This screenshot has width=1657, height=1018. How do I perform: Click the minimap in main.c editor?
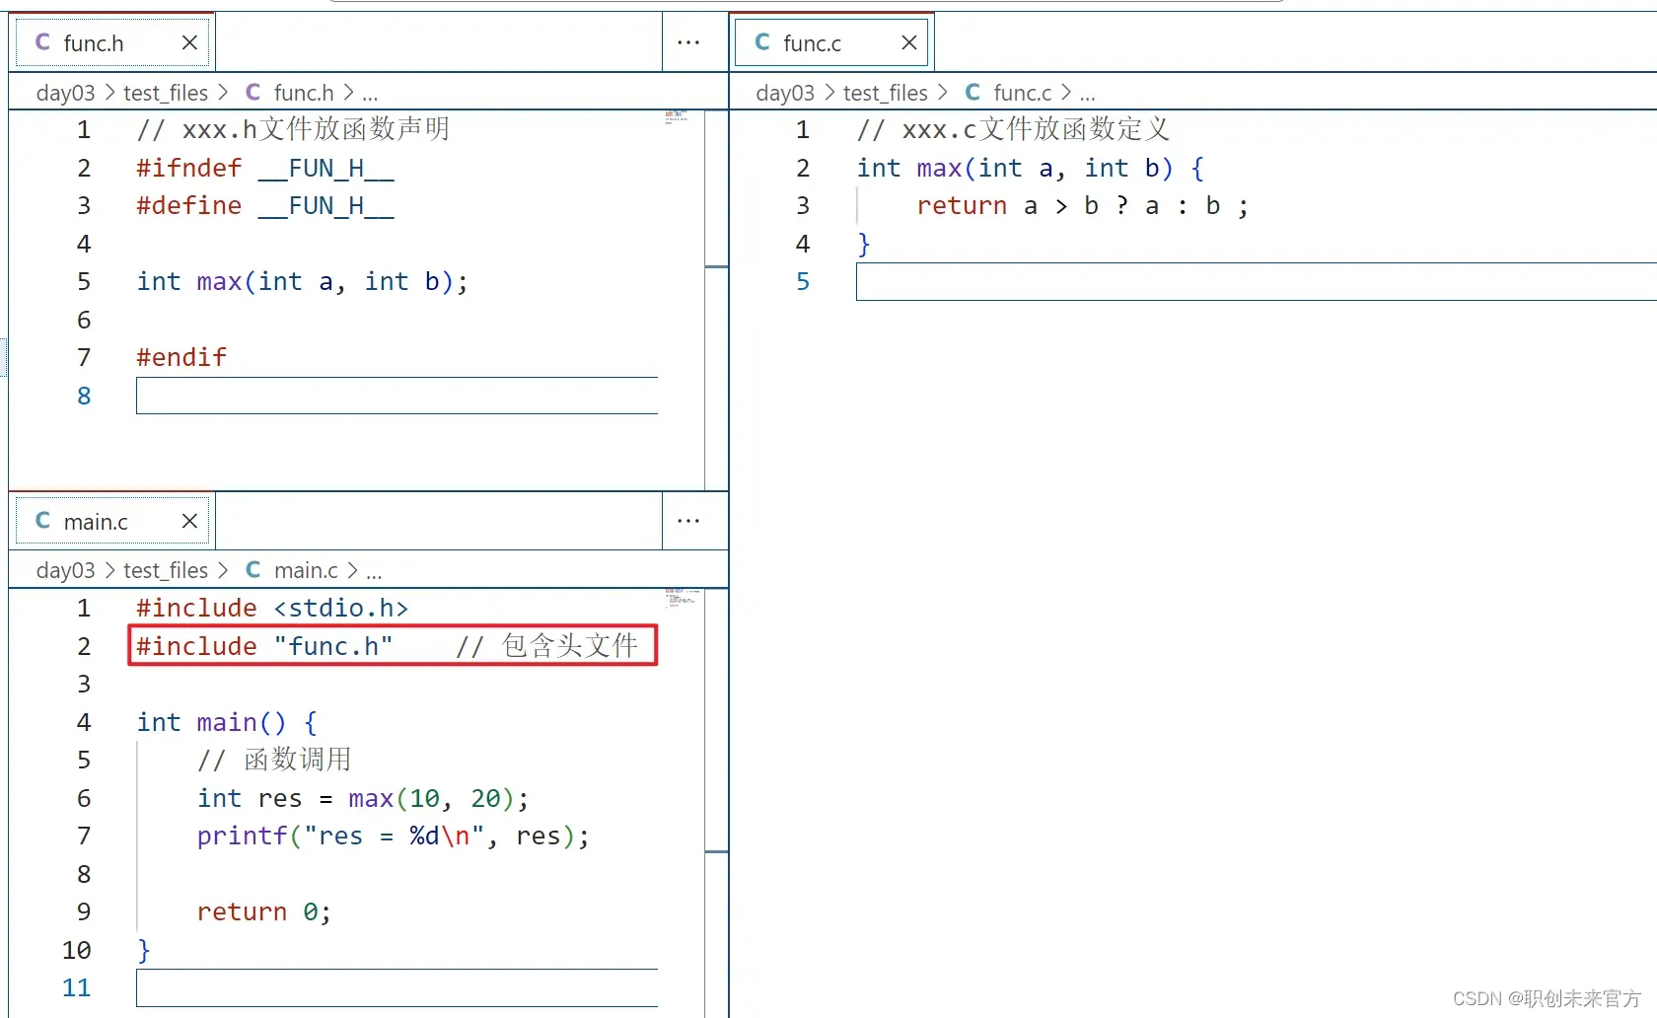681,598
